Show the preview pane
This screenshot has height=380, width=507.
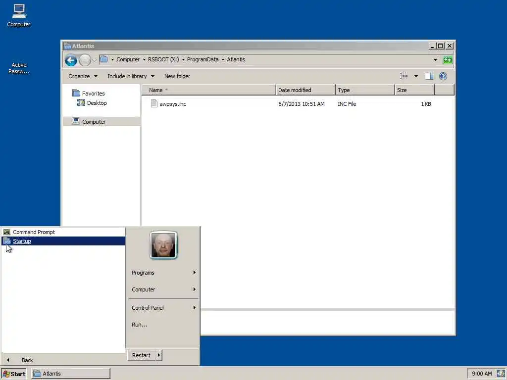(429, 76)
